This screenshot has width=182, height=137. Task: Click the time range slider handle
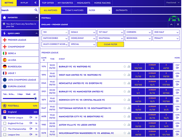coord(35,98)
